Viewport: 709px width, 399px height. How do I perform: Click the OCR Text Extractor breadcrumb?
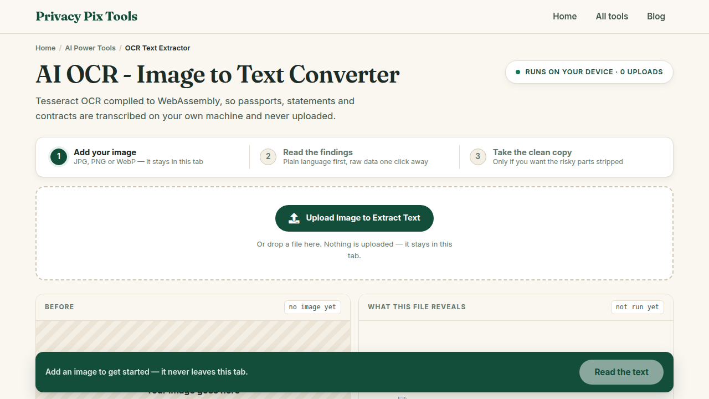(157, 48)
